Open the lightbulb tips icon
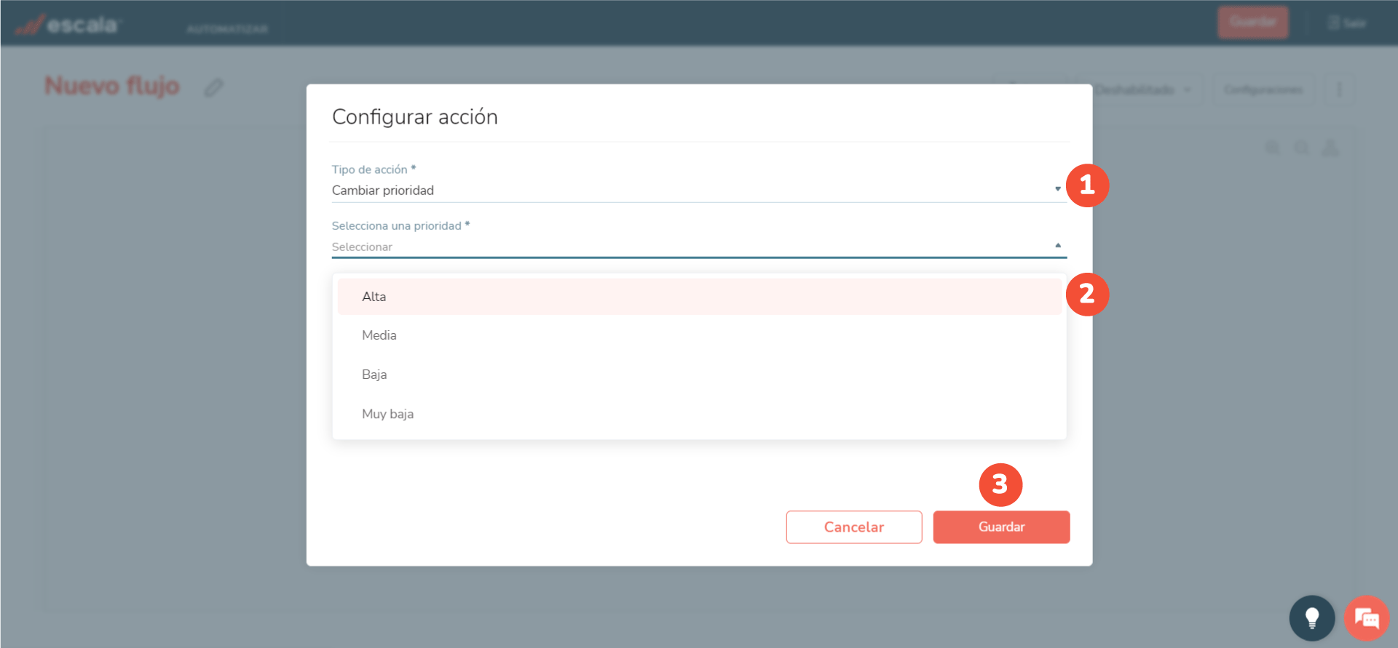1398x648 pixels. click(x=1312, y=618)
